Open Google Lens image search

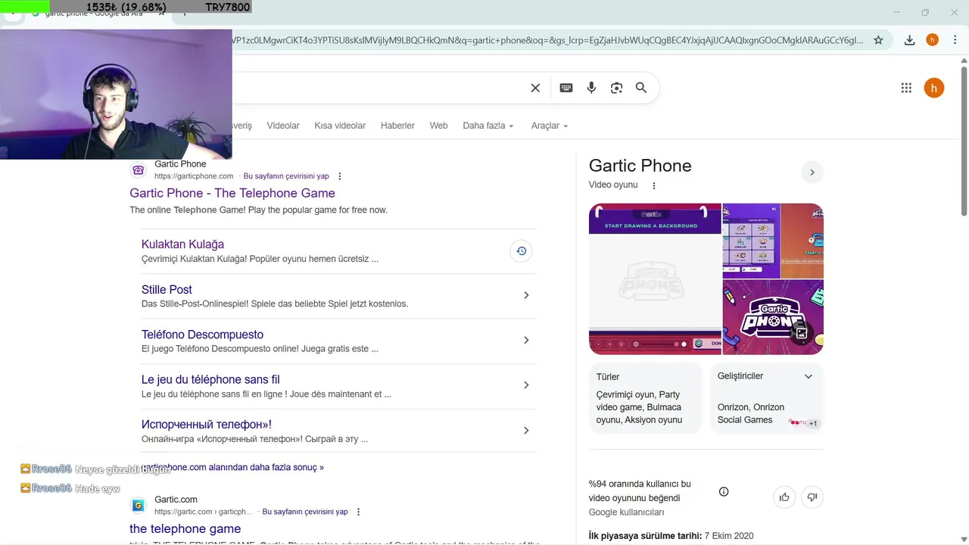[616, 88]
